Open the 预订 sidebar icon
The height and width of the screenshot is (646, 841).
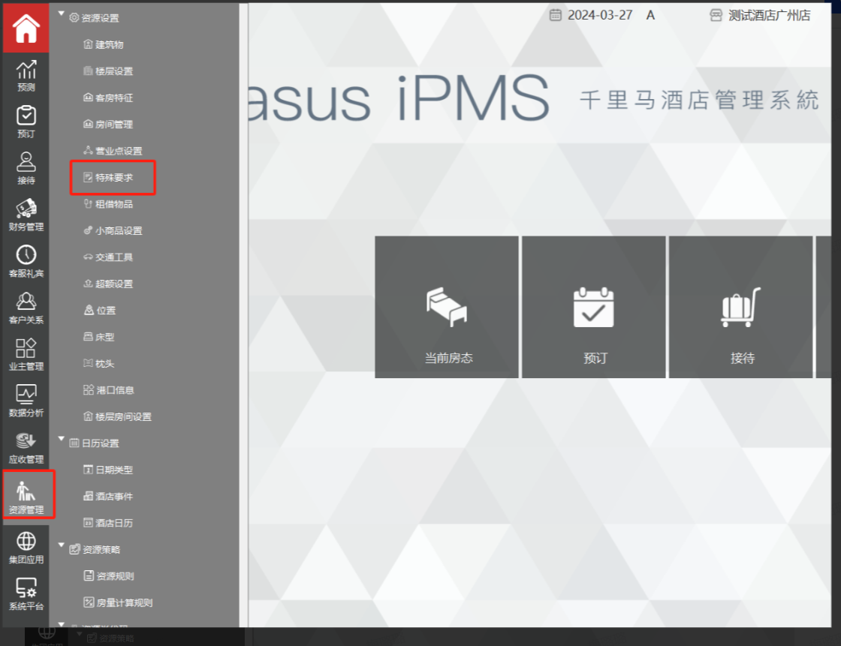(26, 122)
